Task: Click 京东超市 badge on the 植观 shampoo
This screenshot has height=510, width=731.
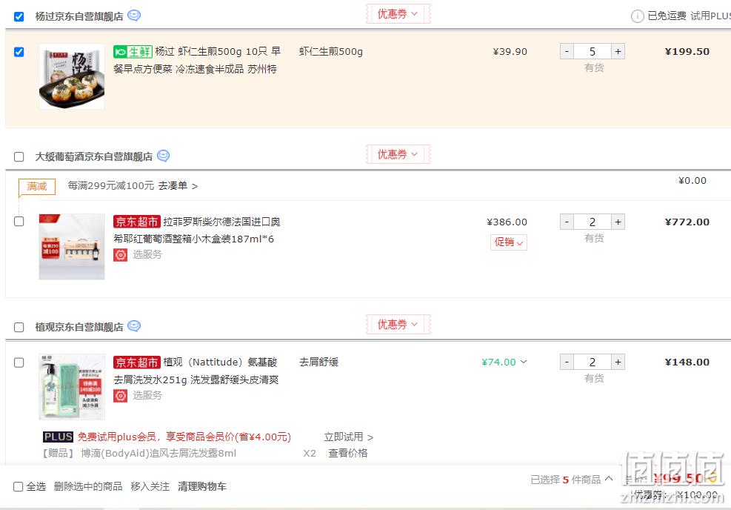Action: pos(136,362)
